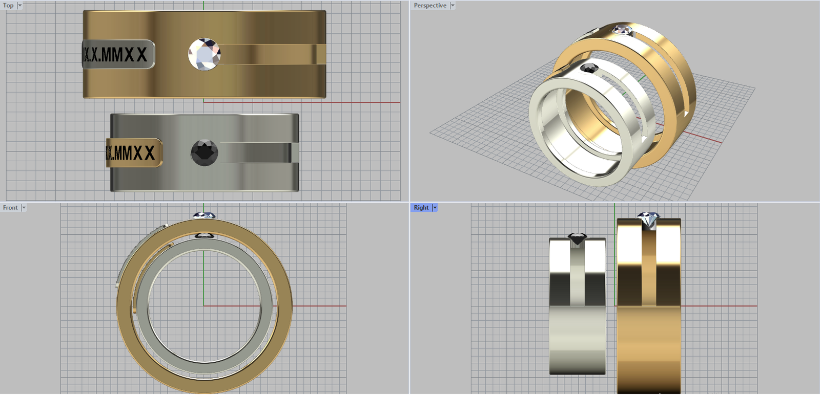This screenshot has width=820, height=395.
Task: Select the white diamond in Top view
Action: (x=204, y=54)
